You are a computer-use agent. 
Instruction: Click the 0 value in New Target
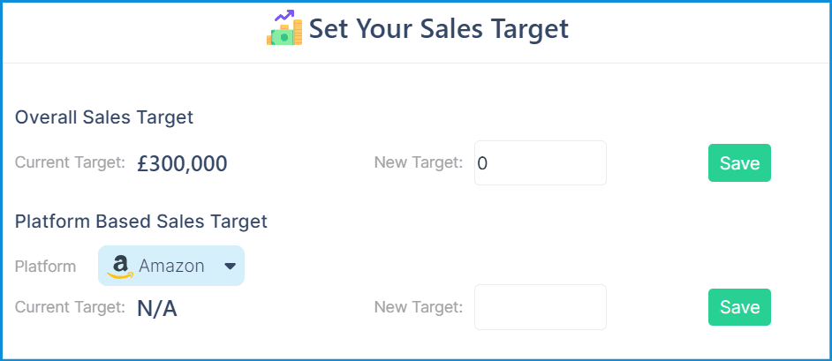[x=482, y=163]
